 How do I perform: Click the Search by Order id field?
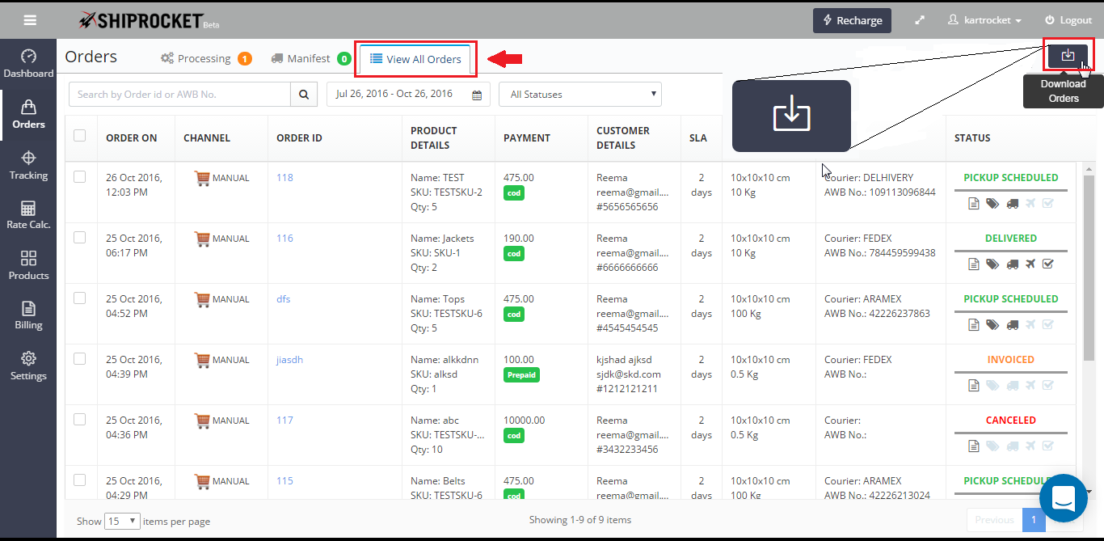click(x=179, y=95)
